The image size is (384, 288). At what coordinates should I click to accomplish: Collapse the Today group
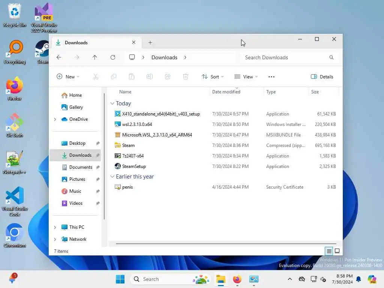pos(112,103)
